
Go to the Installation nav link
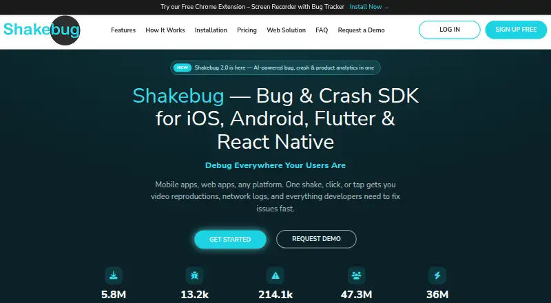tap(211, 30)
